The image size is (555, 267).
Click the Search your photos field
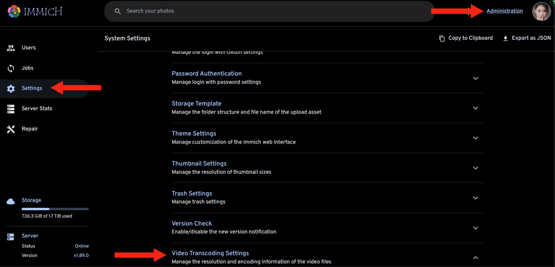click(265, 11)
